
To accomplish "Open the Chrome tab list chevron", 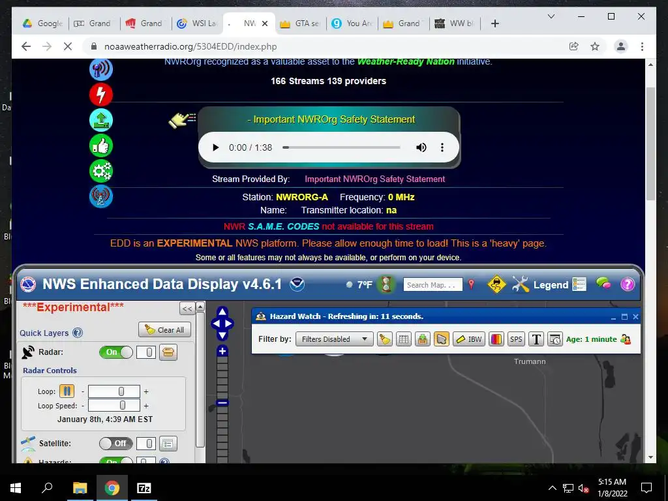I will click(x=551, y=16).
